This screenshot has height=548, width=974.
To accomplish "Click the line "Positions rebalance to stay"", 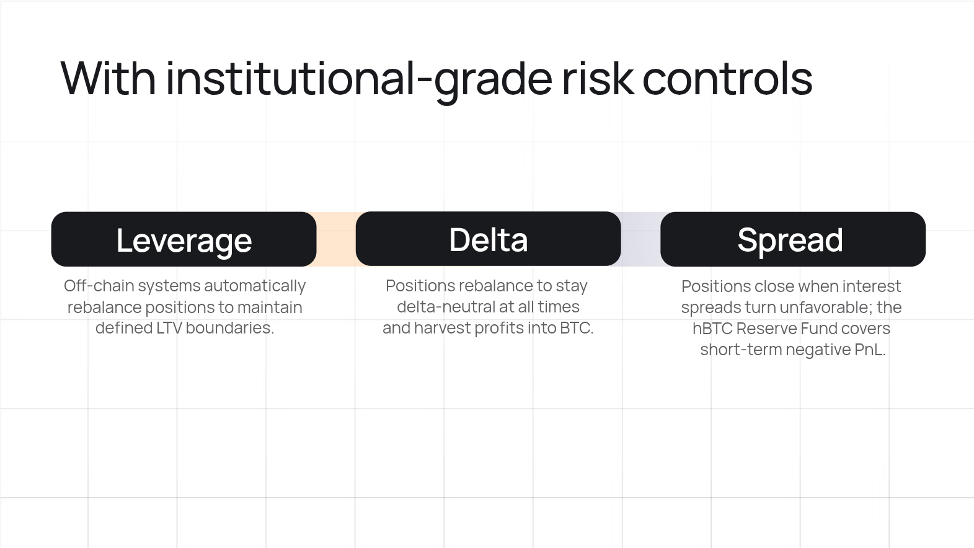I will tap(487, 286).
